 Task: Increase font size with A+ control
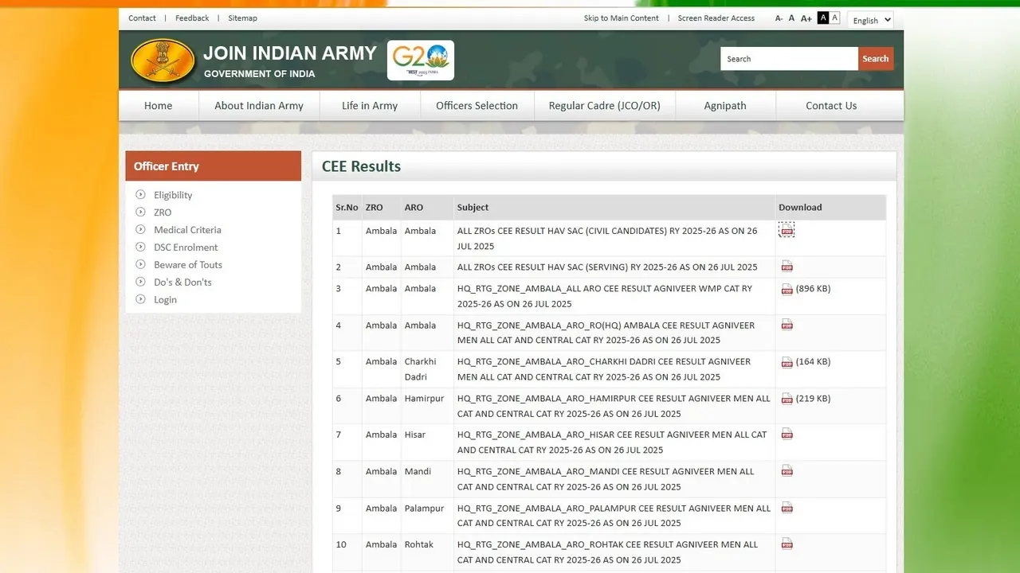tap(806, 18)
